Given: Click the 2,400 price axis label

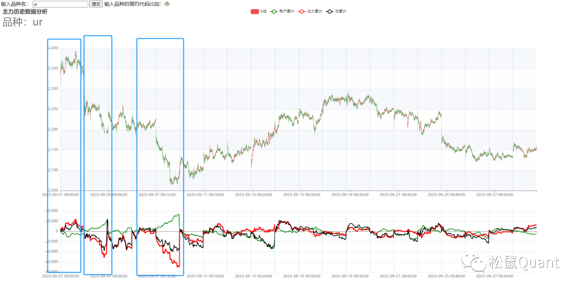Looking at the screenshot, I should pos(53,48).
